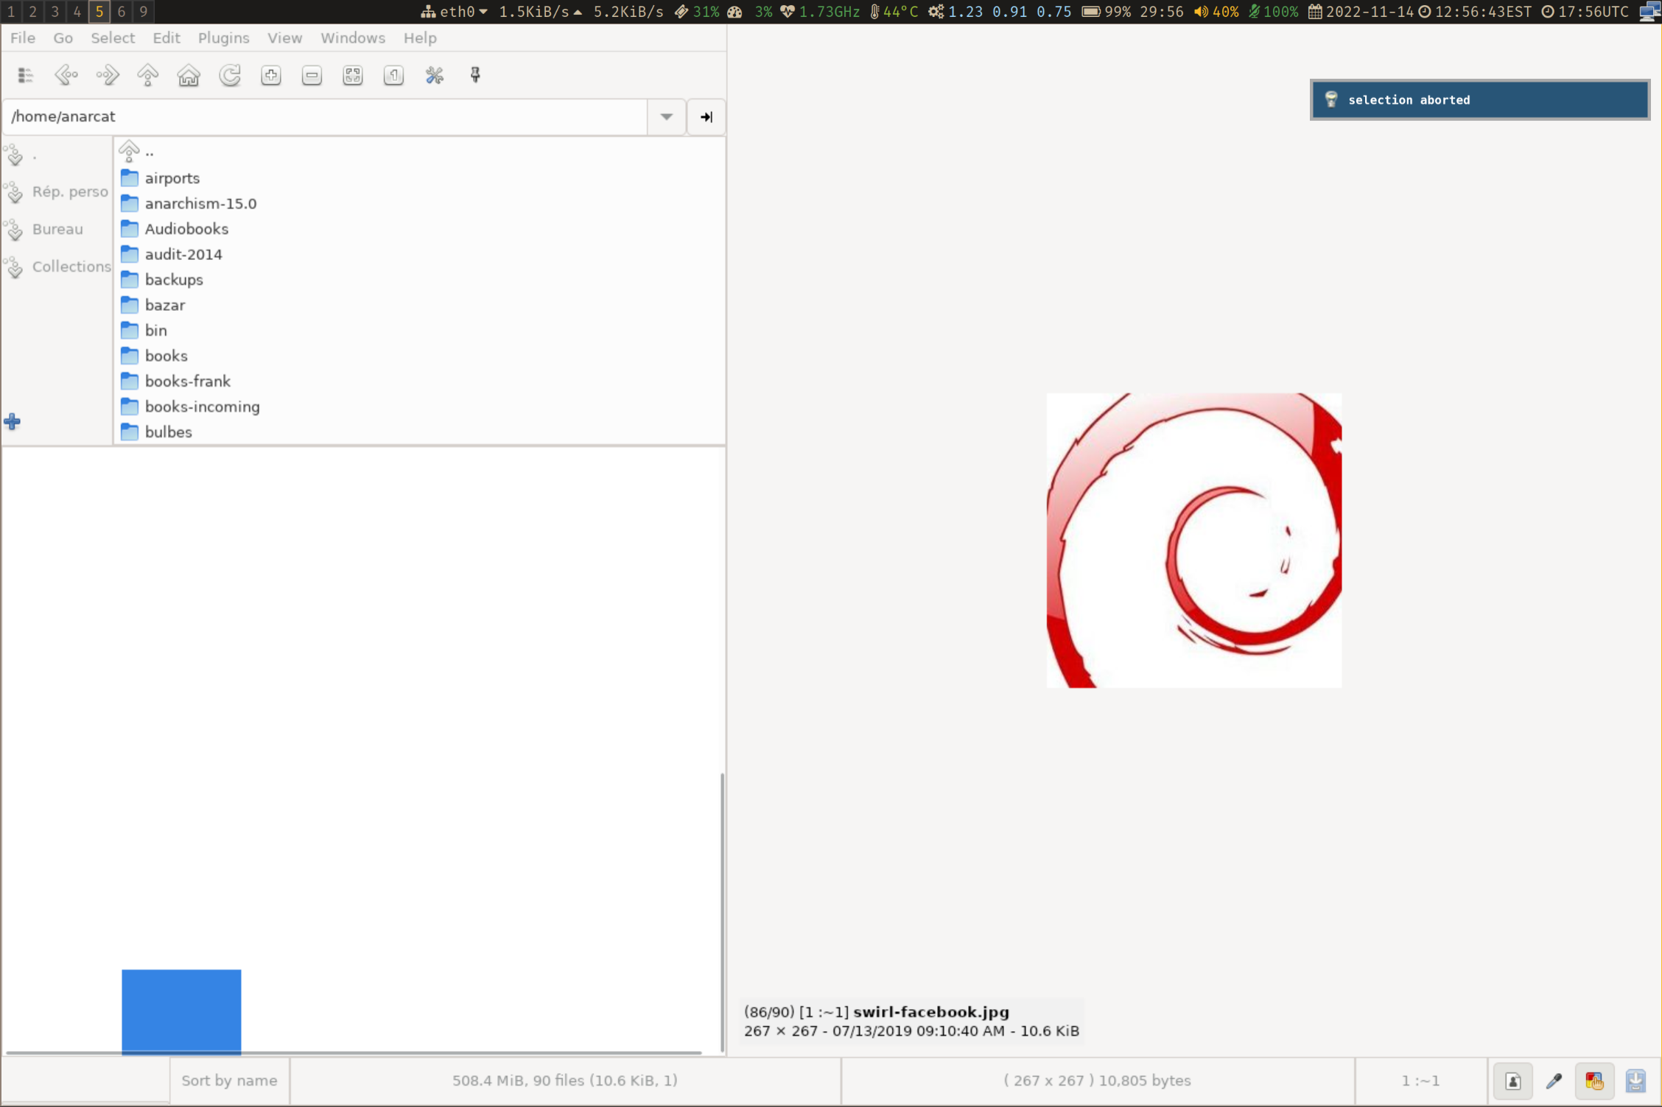Select the Audiobooks folder
The image size is (1662, 1107).
(420, 229)
